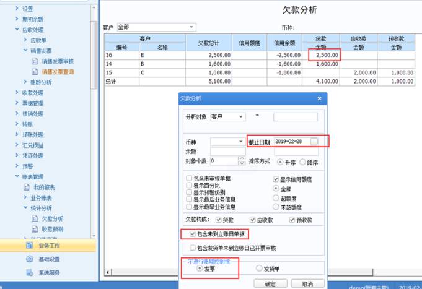The height and width of the screenshot is (289, 422).
Task: Collapse the 账表管理 tree node
Action: pyautogui.click(x=17, y=176)
